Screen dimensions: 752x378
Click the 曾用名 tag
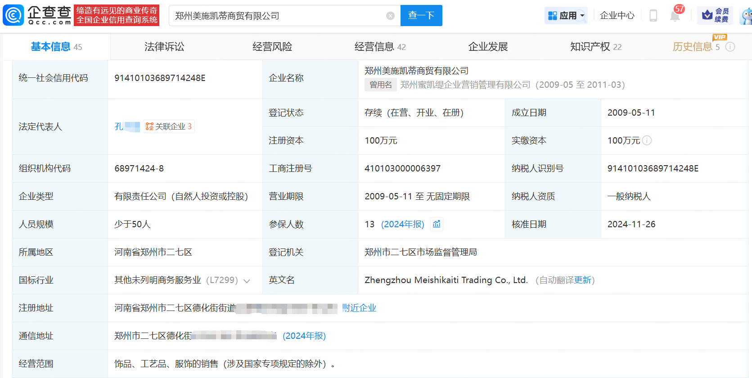[380, 85]
